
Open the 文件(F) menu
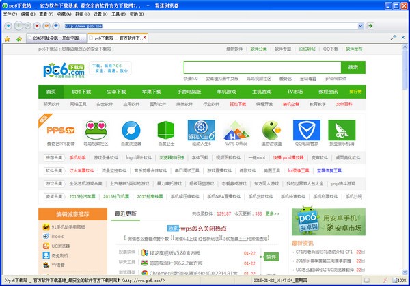tap(10, 14)
